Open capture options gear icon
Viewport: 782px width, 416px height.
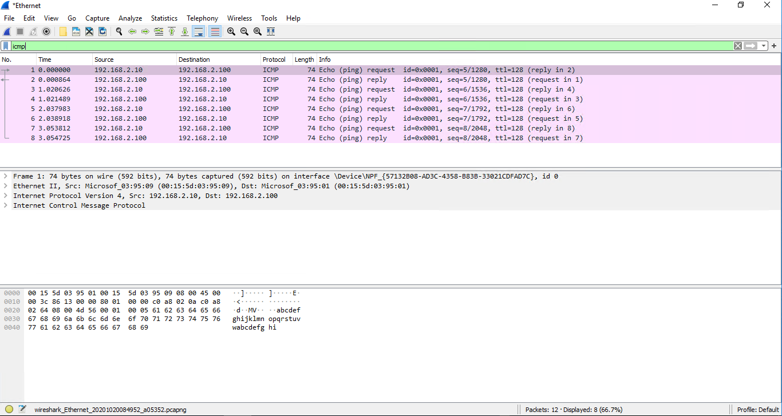[46, 31]
